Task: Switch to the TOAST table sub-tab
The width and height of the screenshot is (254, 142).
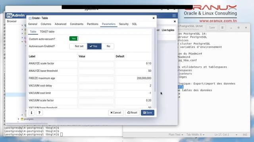Action: [x=47, y=32]
